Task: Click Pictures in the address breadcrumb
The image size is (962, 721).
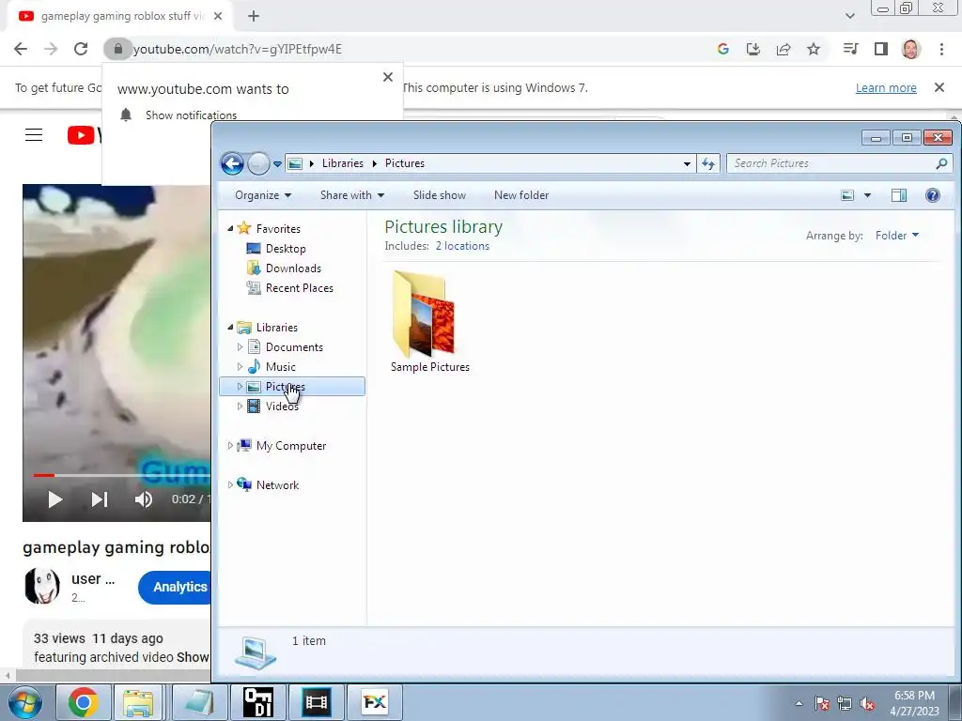Action: (404, 163)
